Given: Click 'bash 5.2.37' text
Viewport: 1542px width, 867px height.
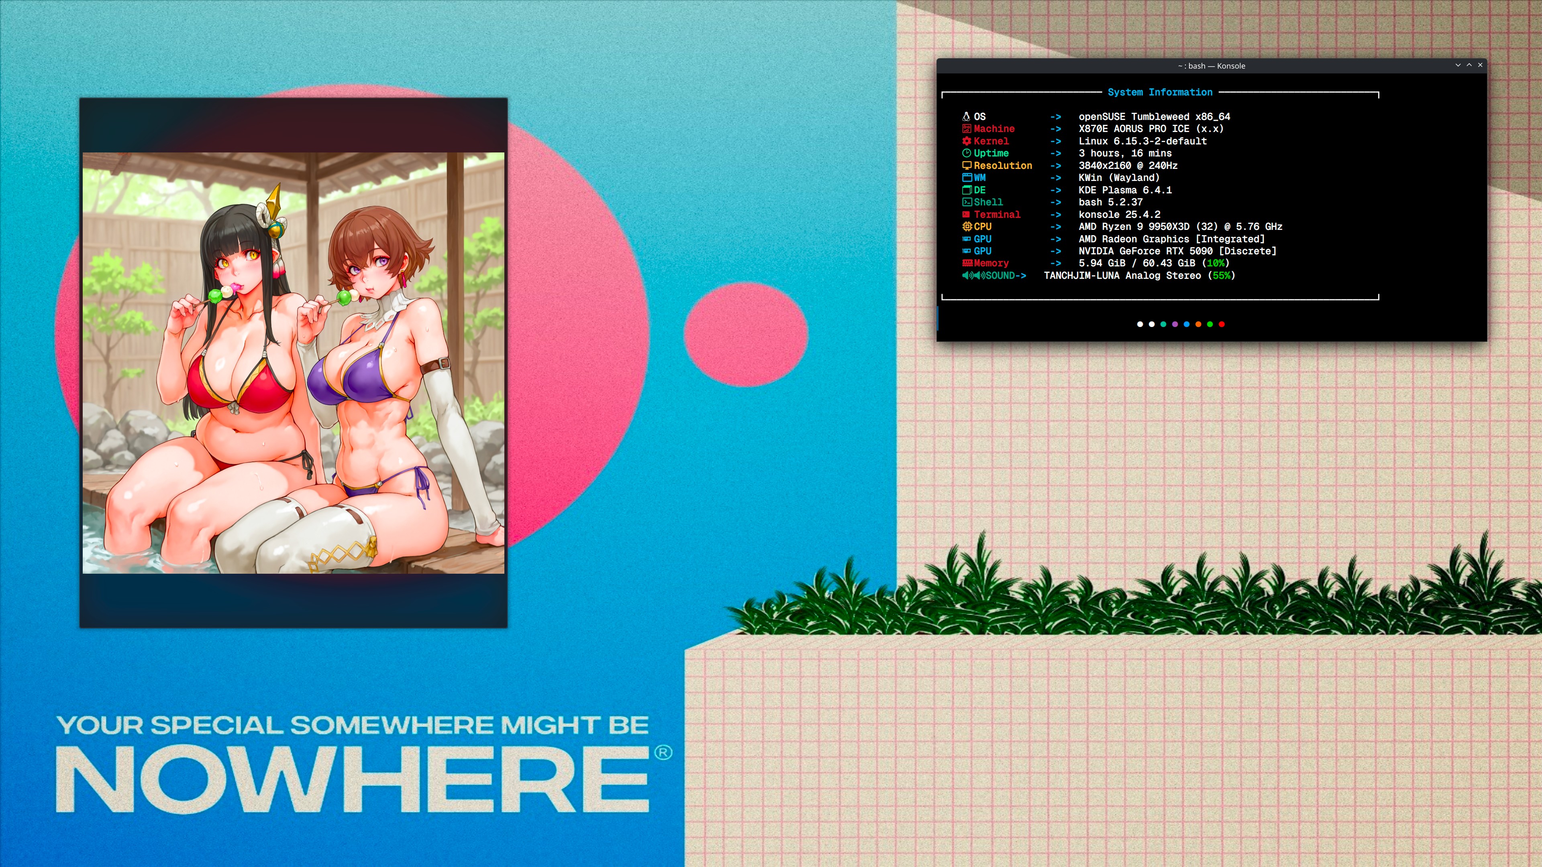Looking at the screenshot, I should click(x=1110, y=202).
